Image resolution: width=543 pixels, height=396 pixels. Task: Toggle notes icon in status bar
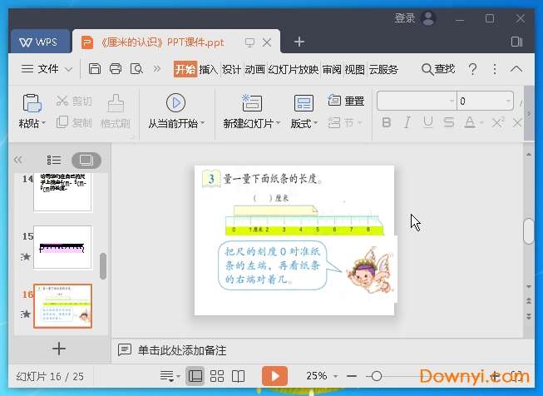[170, 376]
